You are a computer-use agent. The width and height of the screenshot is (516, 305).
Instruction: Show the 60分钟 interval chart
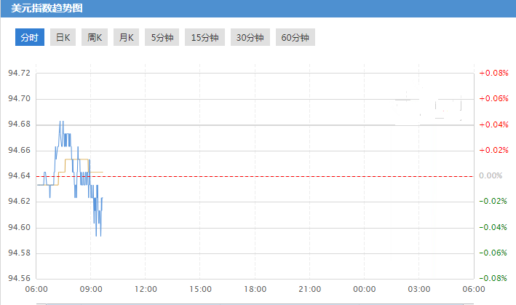point(295,38)
